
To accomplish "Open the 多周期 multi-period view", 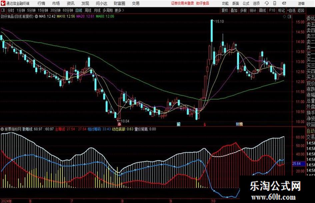I will point(108,10).
